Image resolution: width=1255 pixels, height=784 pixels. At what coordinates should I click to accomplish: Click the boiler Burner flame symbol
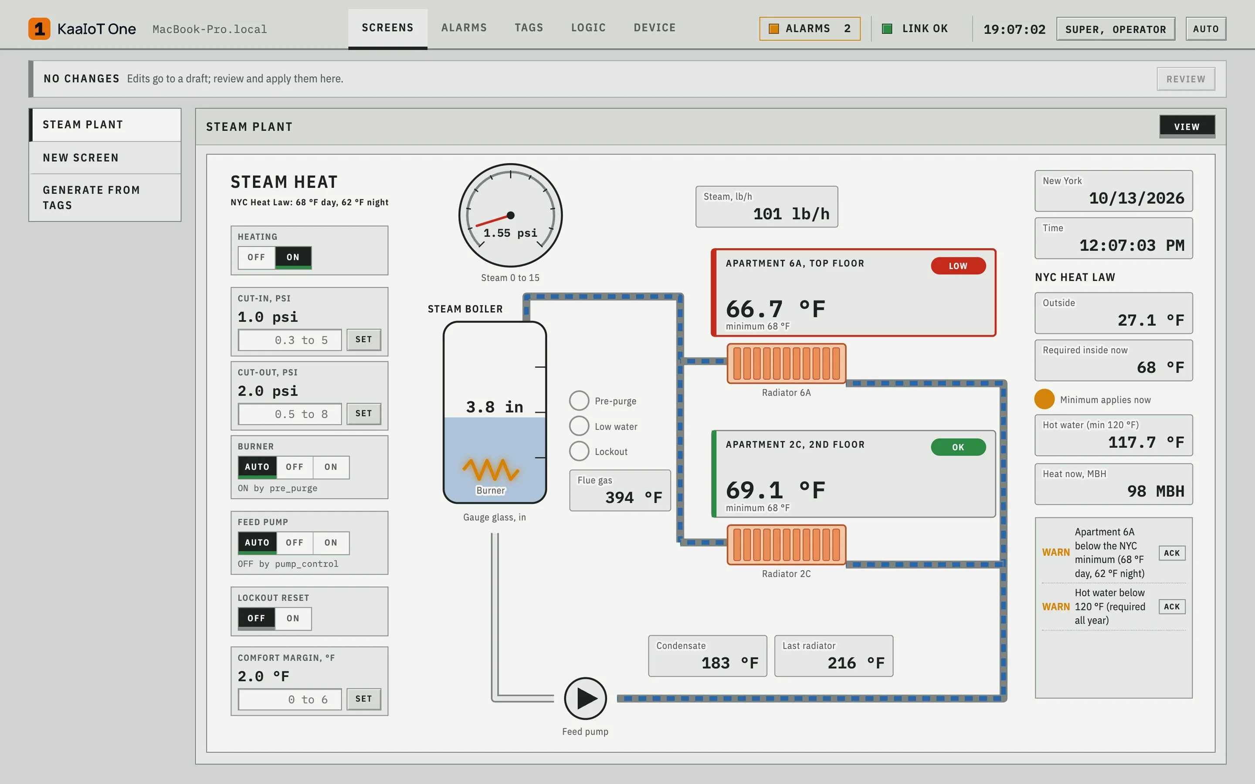click(x=491, y=469)
